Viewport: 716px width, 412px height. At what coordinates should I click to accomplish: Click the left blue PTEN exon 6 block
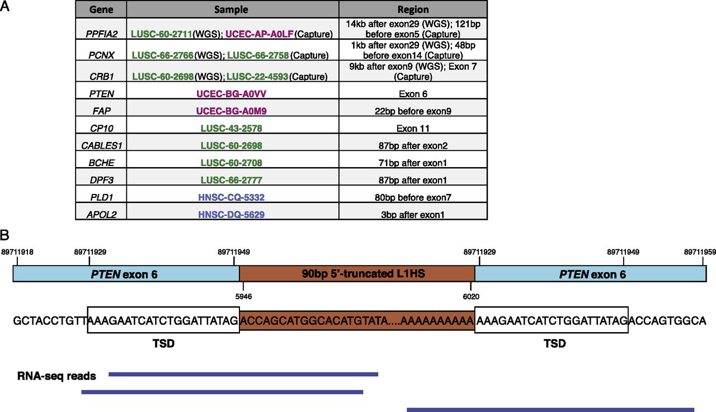tap(126, 274)
